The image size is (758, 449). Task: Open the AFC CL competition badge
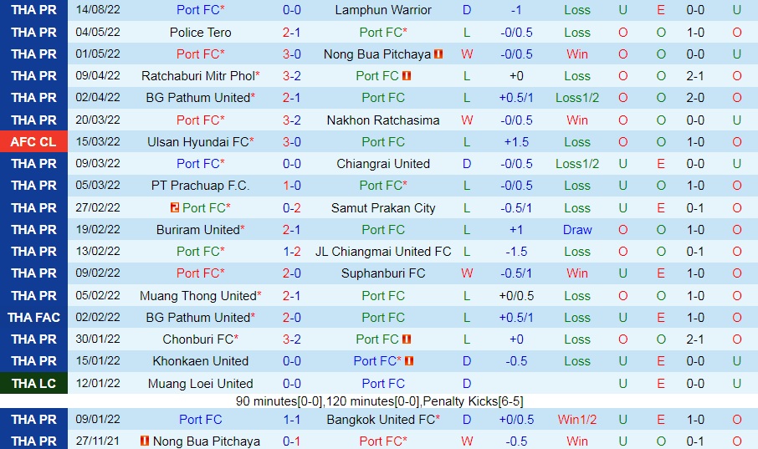click(33, 142)
